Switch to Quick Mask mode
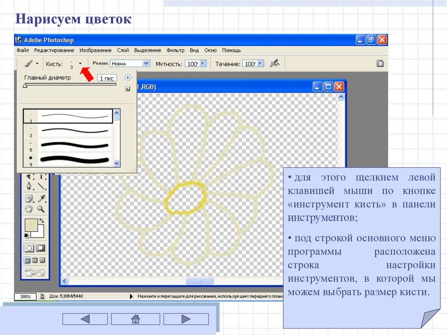The width and height of the screenshot is (447, 335). pos(41,248)
